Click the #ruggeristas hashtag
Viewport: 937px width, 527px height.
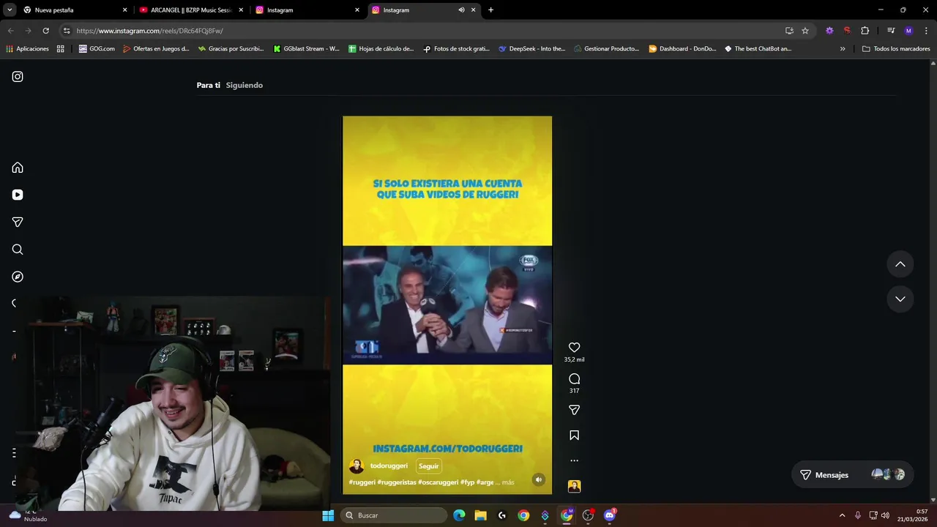point(396,482)
